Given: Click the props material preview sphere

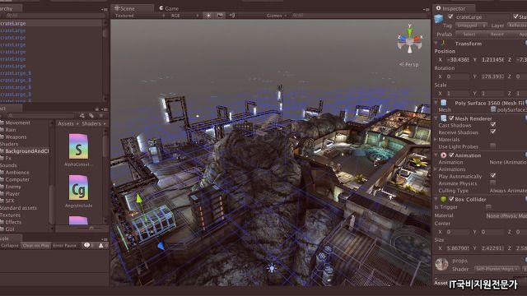Looking at the screenshot, I should [441, 264].
